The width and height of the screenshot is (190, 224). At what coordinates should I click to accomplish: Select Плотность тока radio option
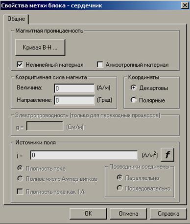[20, 168]
